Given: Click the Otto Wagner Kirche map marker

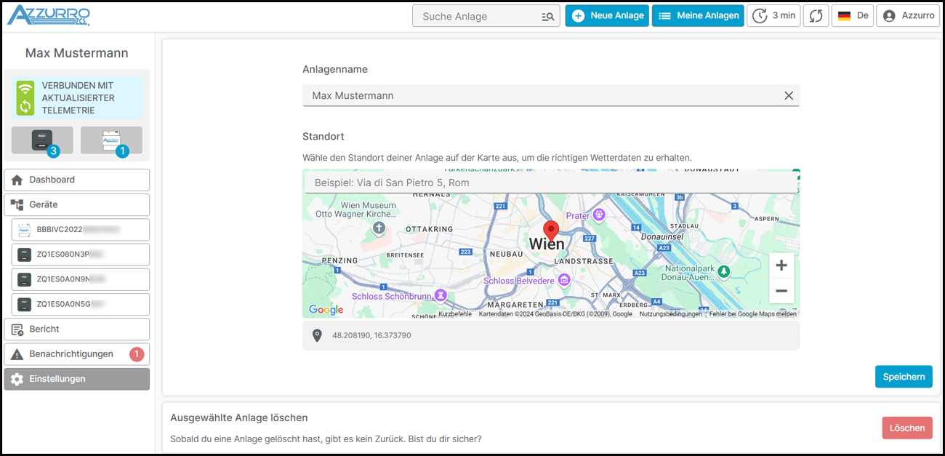Looking at the screenshot, I should click(x=379, y=228).
